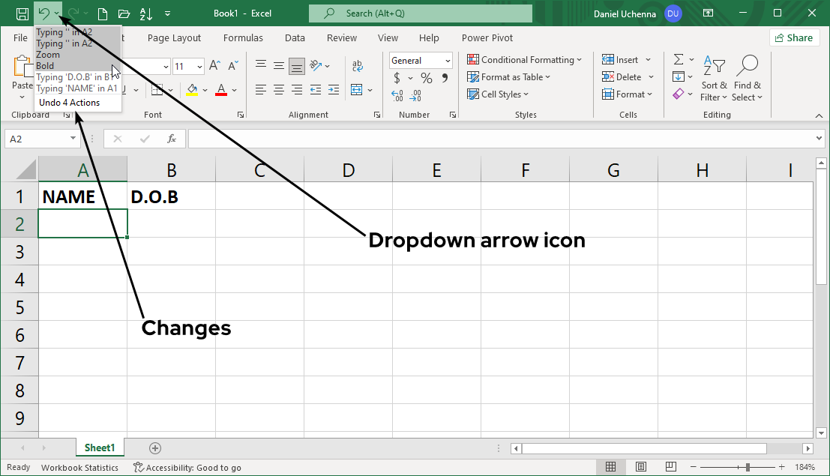830x476 pixels.
Task: Toggle the Center align button
Action: coord(278,90)
